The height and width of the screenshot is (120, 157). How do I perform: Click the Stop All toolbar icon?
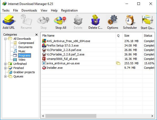point(60,20)
